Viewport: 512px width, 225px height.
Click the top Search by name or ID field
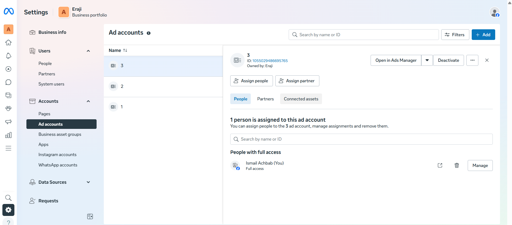pyautogui.click(x=363, y=35)
